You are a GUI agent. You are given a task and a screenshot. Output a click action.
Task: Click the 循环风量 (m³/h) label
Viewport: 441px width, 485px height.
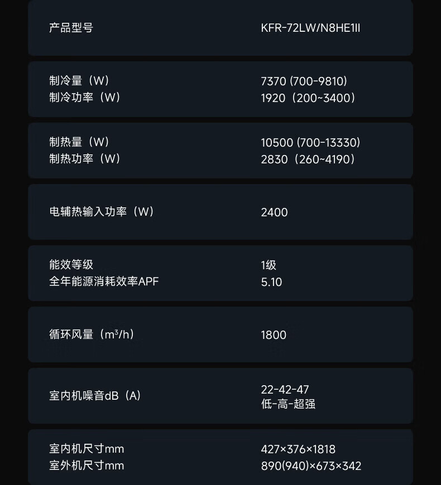[92, 334]
